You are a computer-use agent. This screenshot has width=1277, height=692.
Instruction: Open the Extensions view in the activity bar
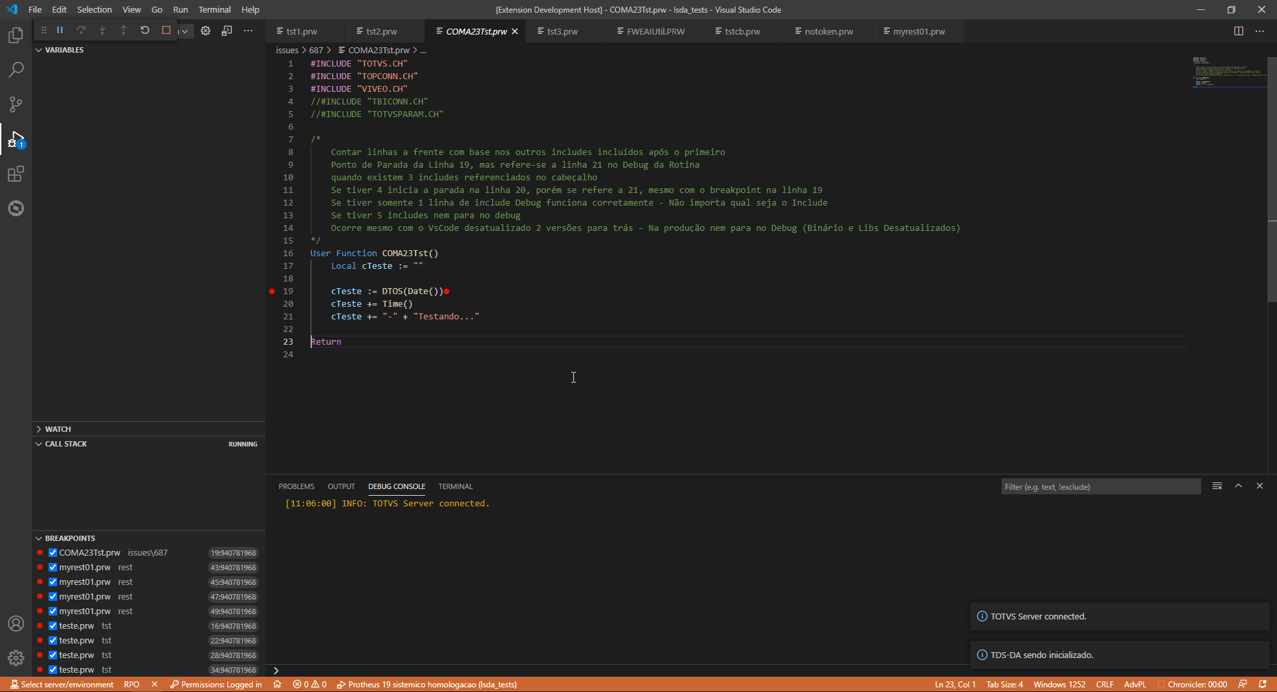pos(15,174)
